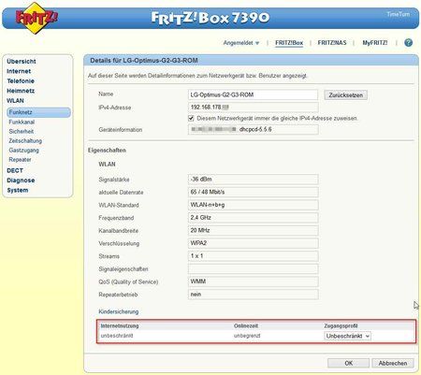Open the FRITZ!NAS link
This screenshot has height=375, width=421.
point(332,43)
